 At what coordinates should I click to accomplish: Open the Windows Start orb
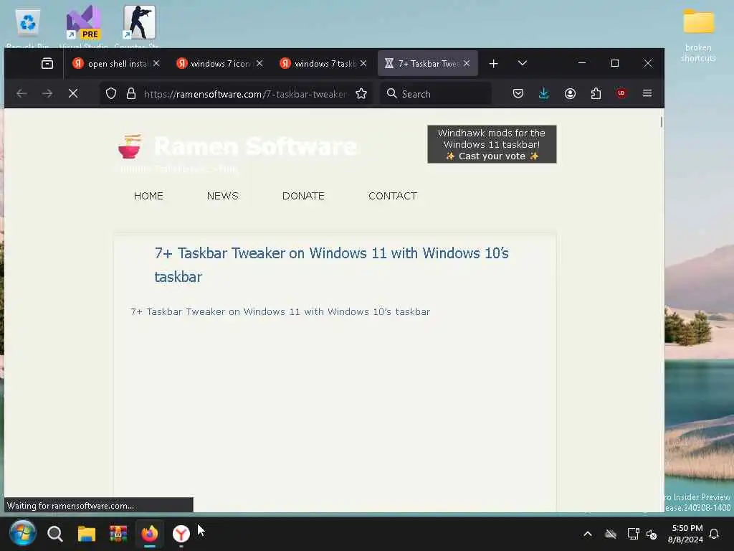pyautogui.click(x=22, y=533)
